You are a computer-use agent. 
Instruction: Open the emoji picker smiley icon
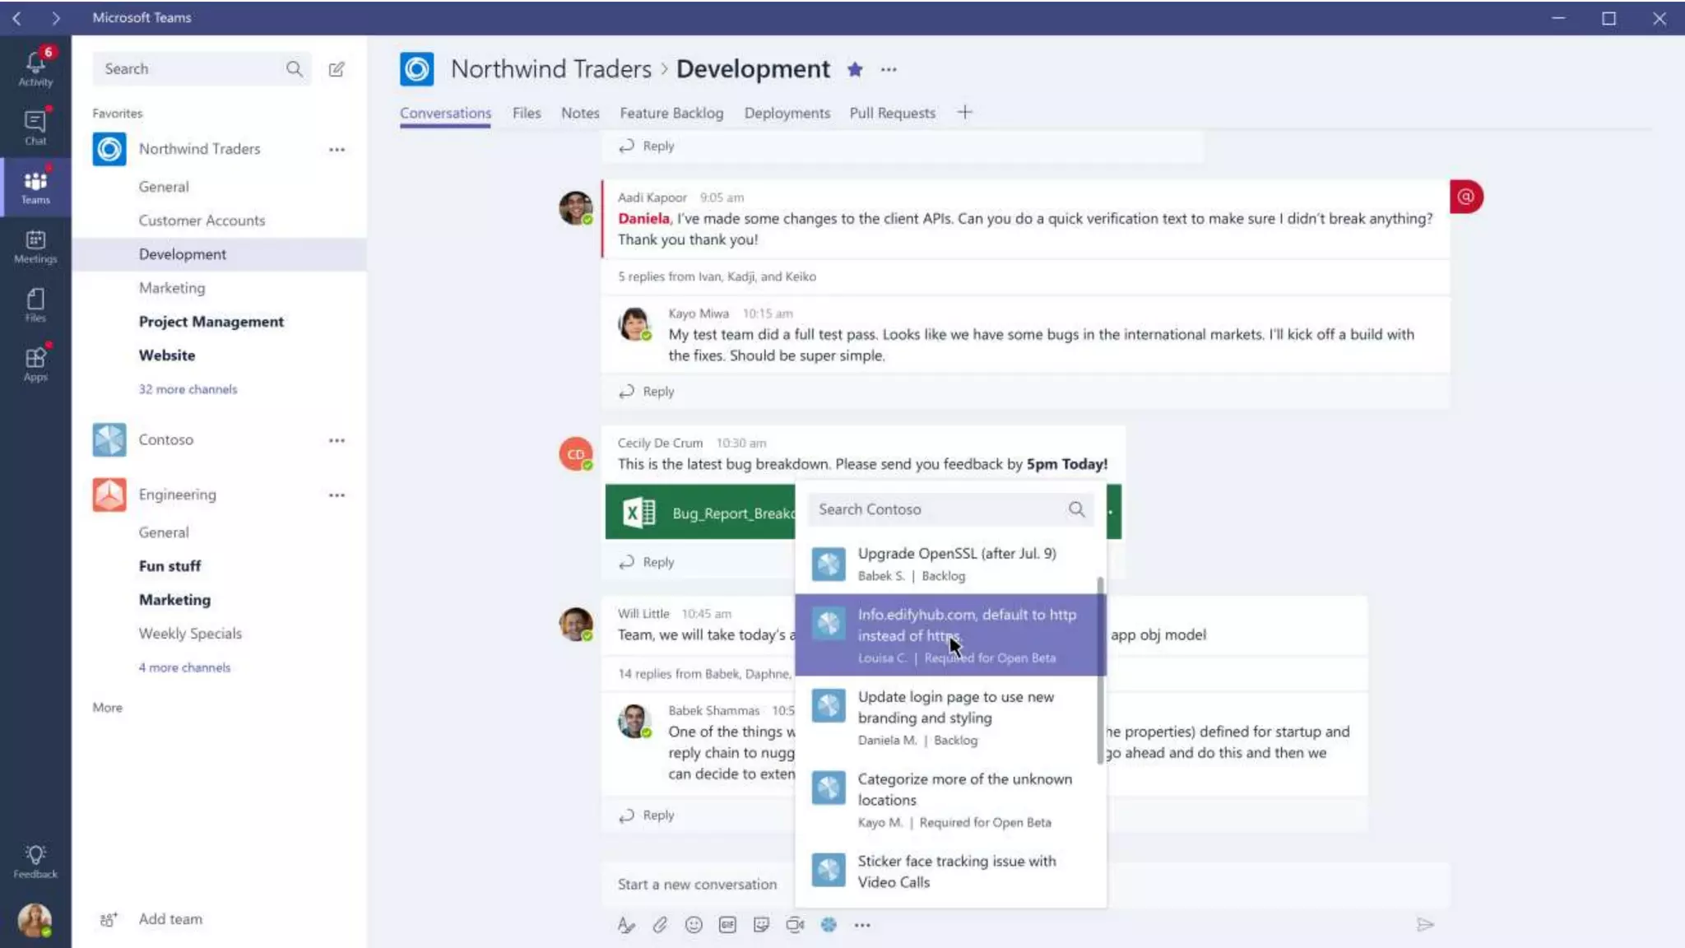(x=694, y=925)
